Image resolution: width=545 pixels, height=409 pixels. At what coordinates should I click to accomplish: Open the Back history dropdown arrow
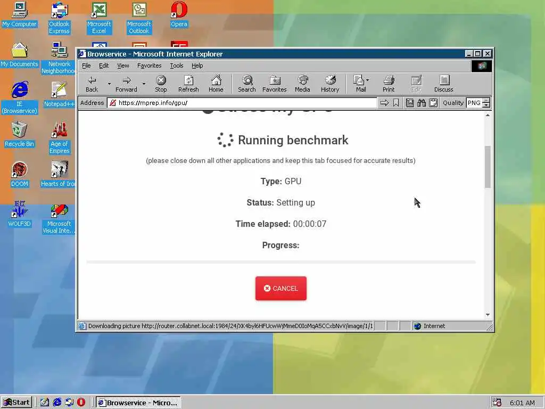pos(109,84)
